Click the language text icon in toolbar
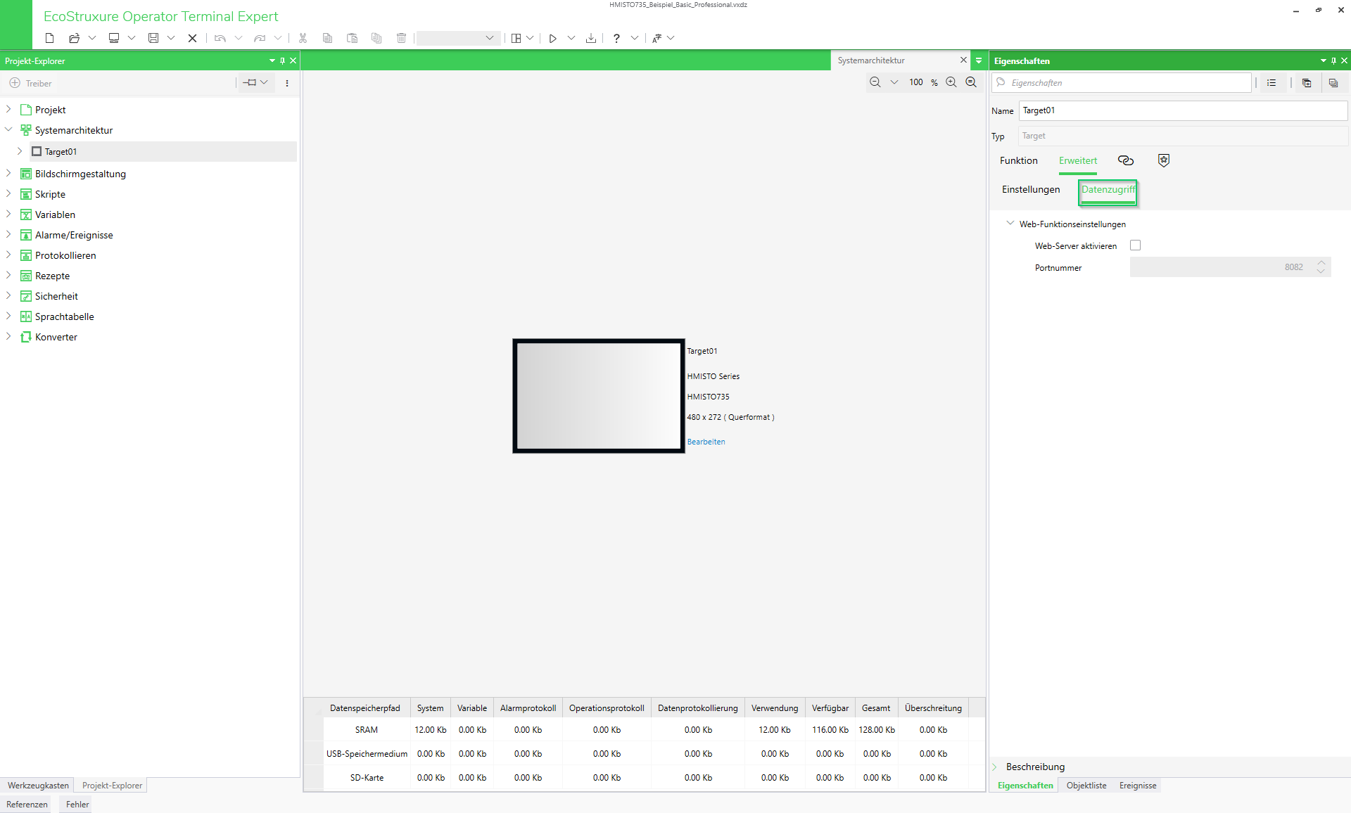Screen dimensions: 1351x813 pyautogui.click(x=657, y=38)
